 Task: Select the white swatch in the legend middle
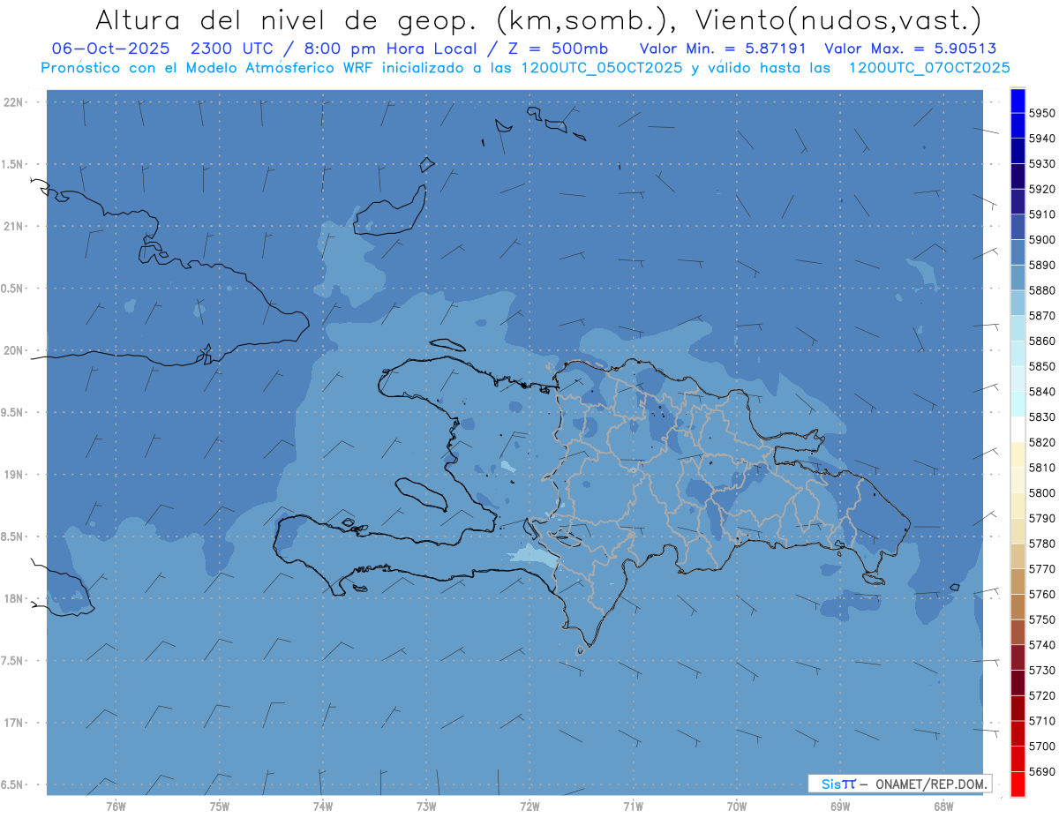tap(1017, 429)
